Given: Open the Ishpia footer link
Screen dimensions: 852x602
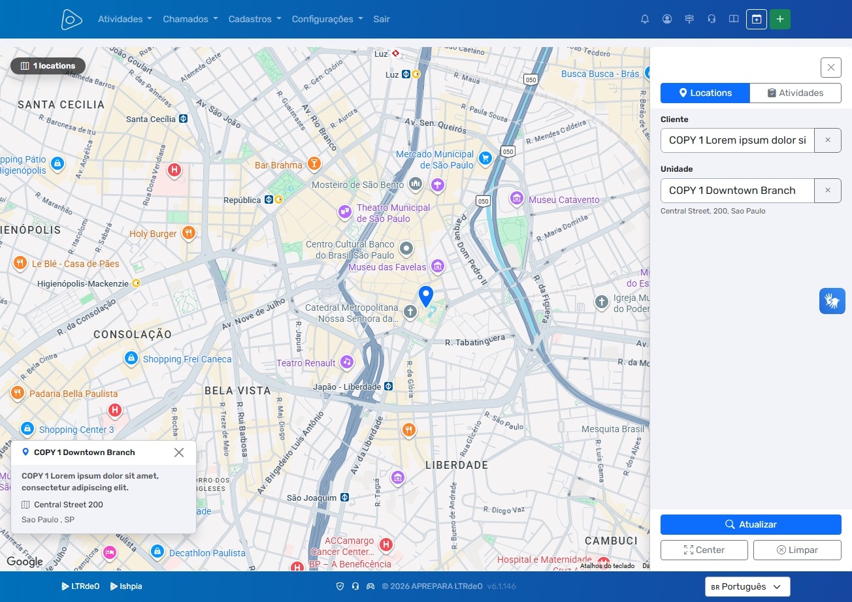Looking at the screenshot, I should tap(126, 586).
